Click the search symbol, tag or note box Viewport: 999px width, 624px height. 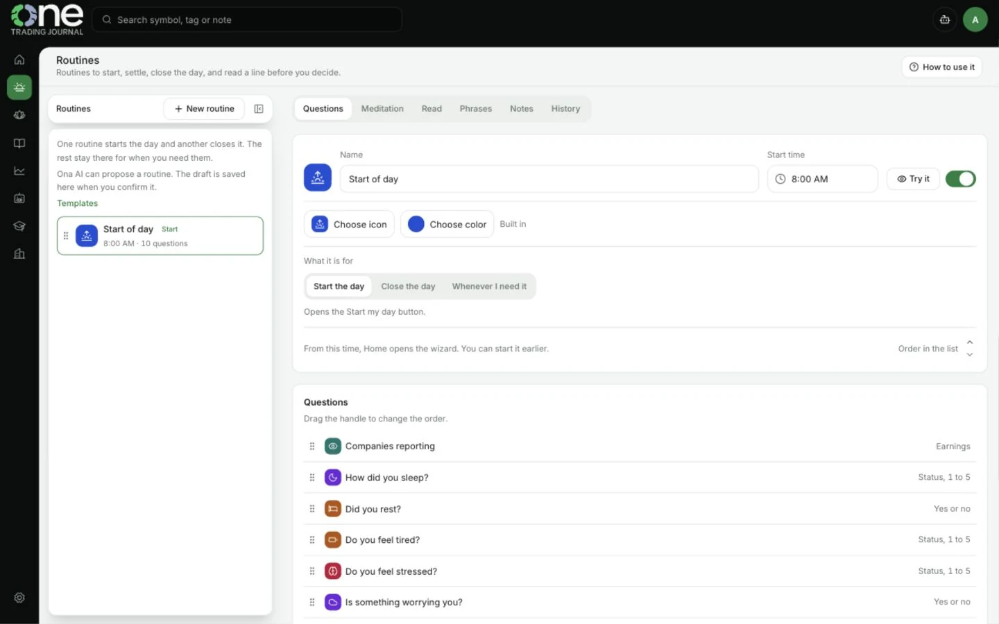(x=247, y=19)
